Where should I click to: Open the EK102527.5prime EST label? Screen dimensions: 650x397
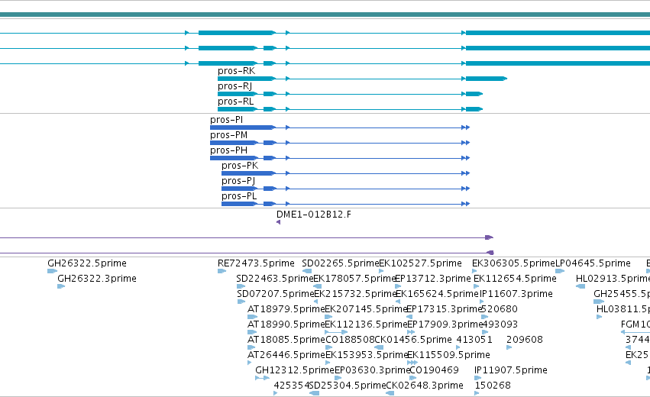coord(420,263)
